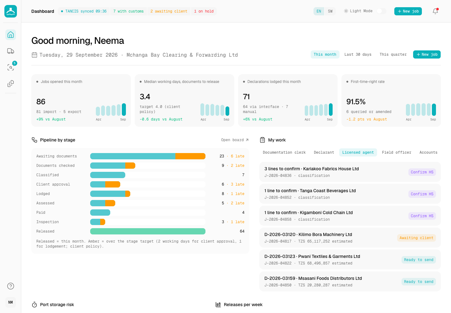Open the copy documents sidebar icon

click(11, 84)
